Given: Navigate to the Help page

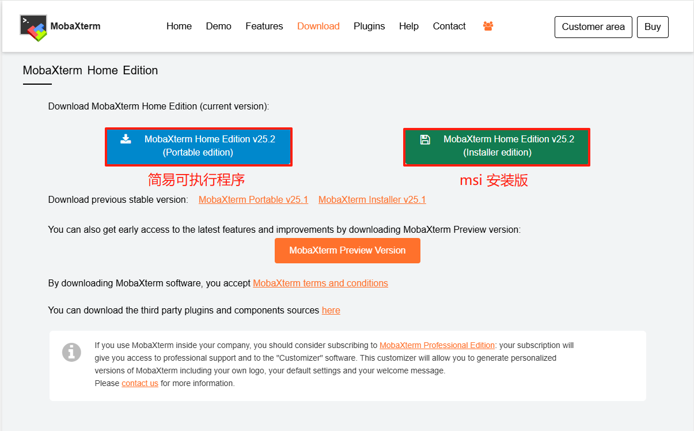Looking at the screenshot, I should coord(409,27).
